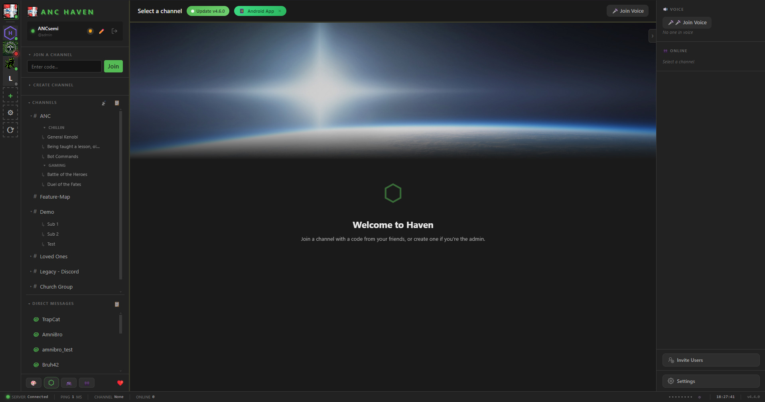
Task: Collapse the CHILLIN category
Action: (54, 128)
